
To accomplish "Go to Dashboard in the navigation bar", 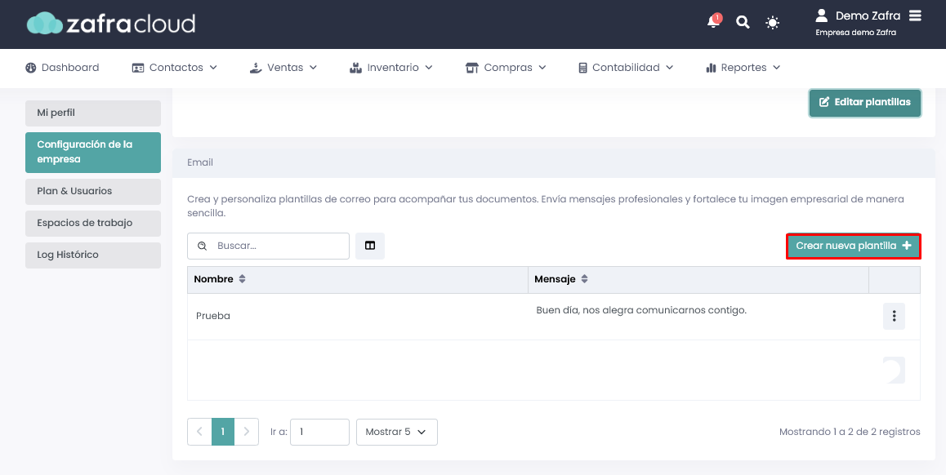I will [x=62, y=68].
